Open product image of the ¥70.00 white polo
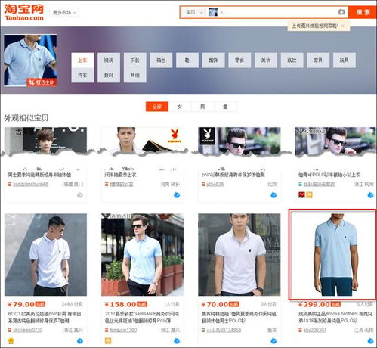Screen dimensions: 377x348 239,255
